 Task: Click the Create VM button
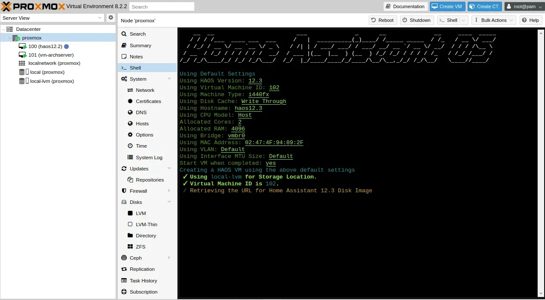[x=447, y=6]
